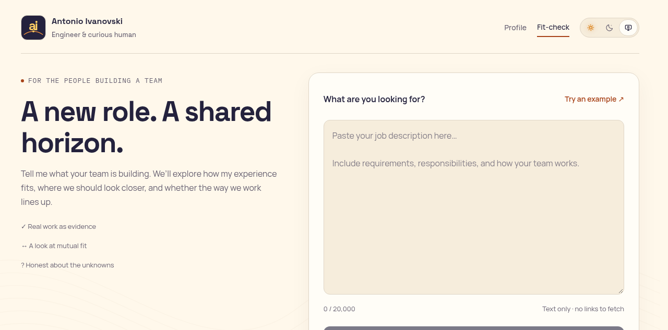This screenshot has height=330, width=668.
Task: Switch to dark theme moon icon
Action: coord(610,28)
